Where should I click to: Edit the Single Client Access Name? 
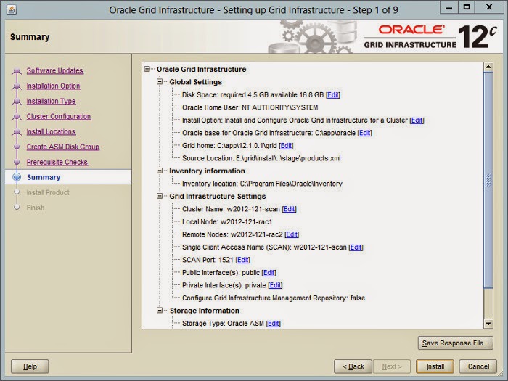coord(356,247)
